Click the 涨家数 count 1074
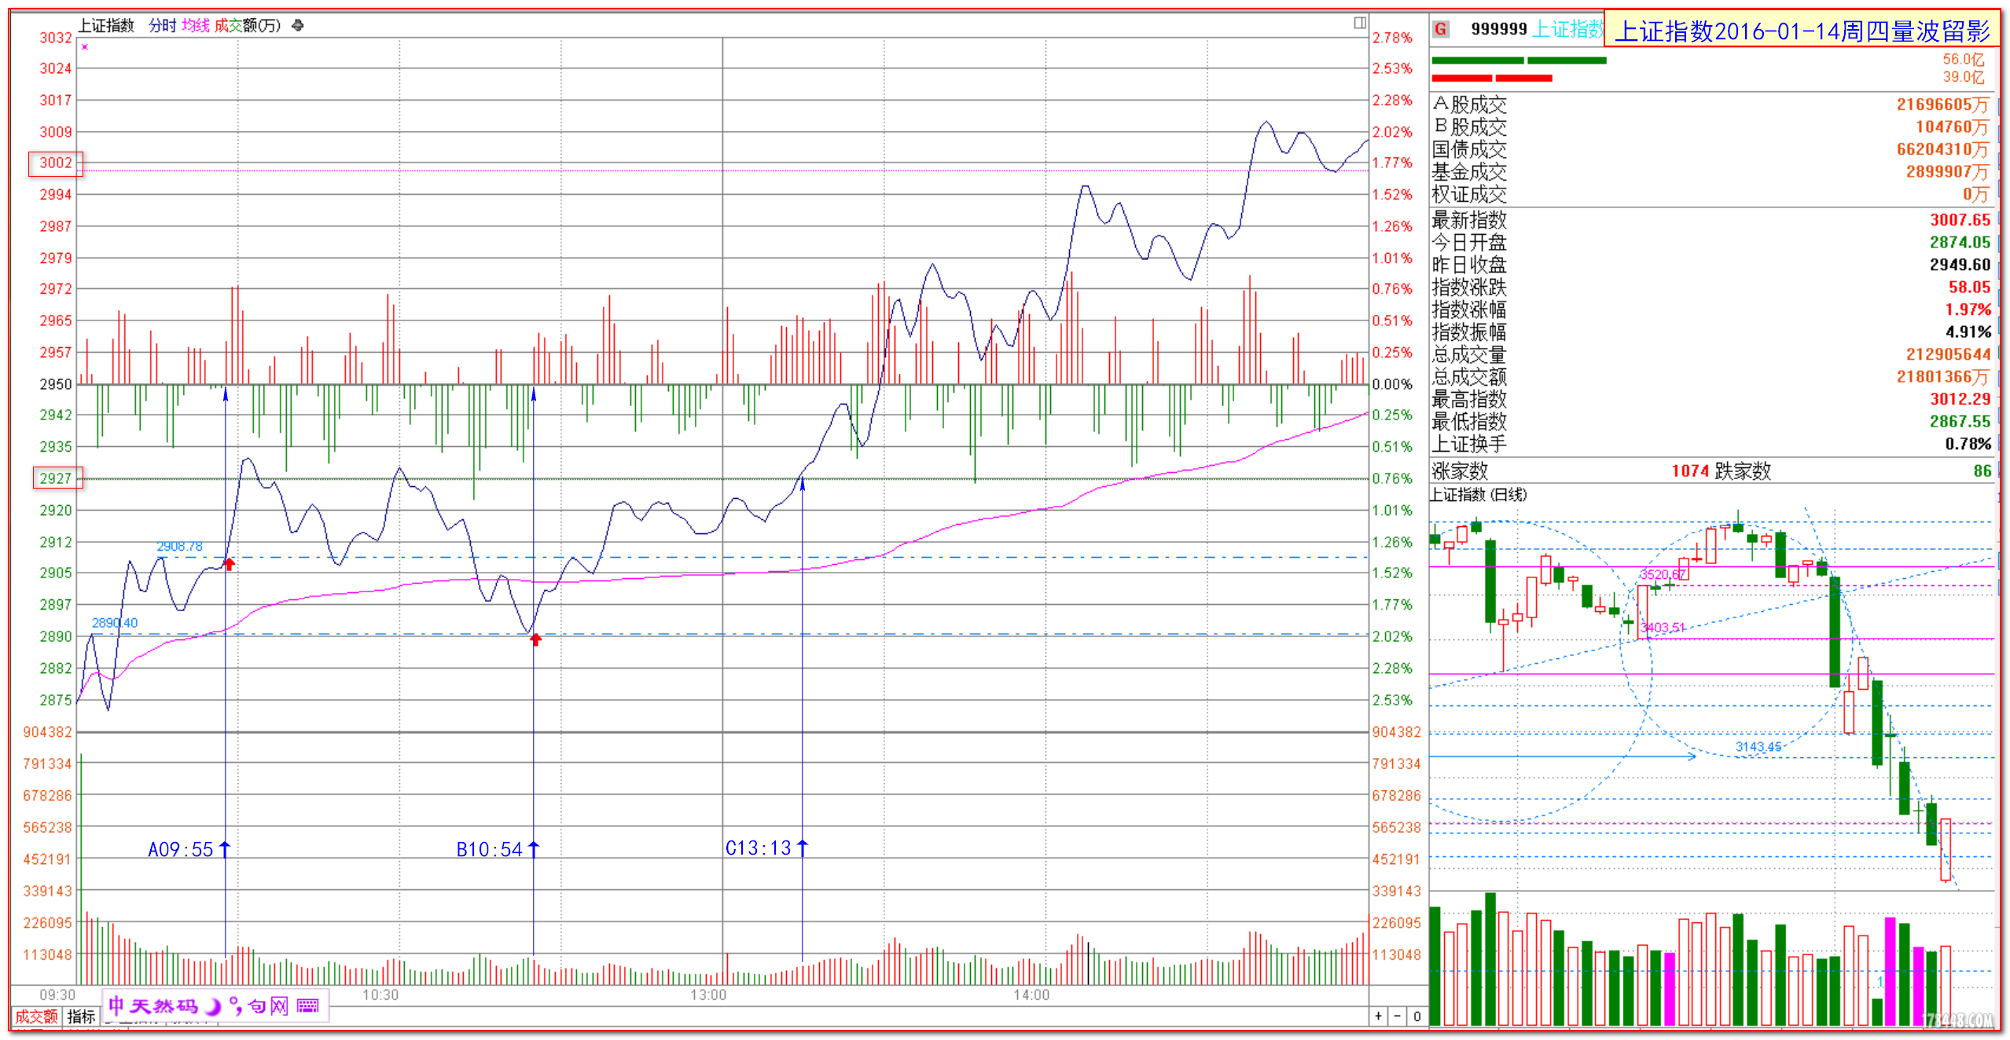This screenshot has height=1040, width=2010. point(1690,471)
